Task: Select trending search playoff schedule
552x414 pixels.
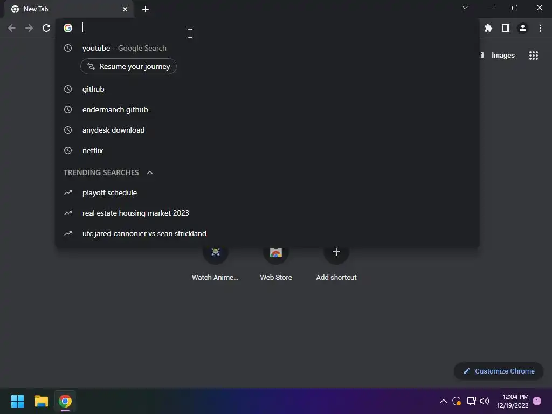Action: [x=267, y=192]
